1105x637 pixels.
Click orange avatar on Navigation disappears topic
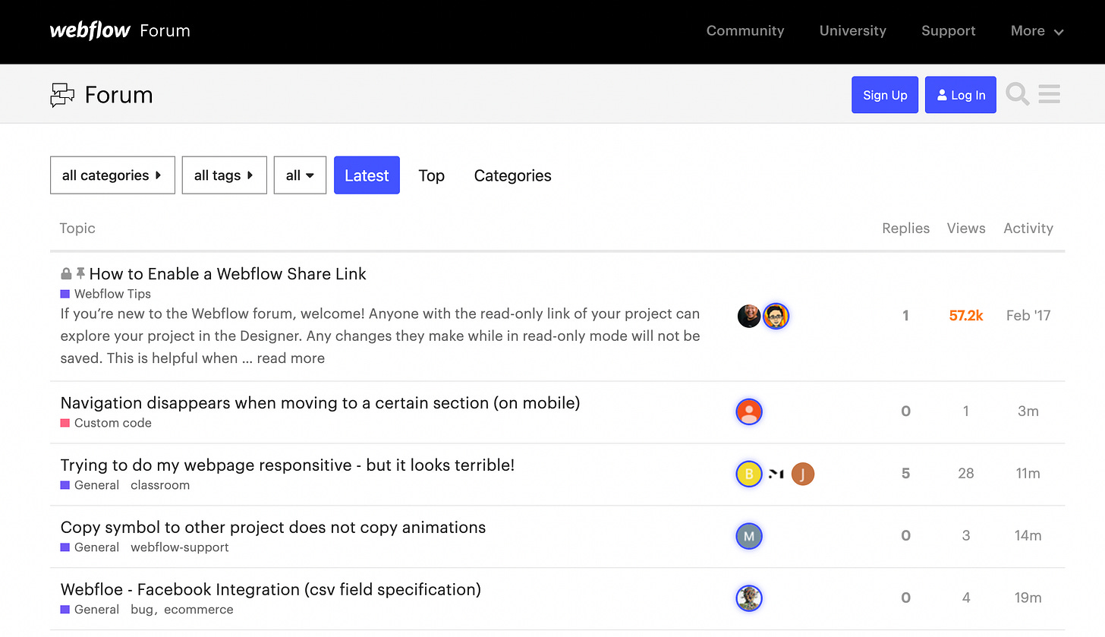pos(749,412)
